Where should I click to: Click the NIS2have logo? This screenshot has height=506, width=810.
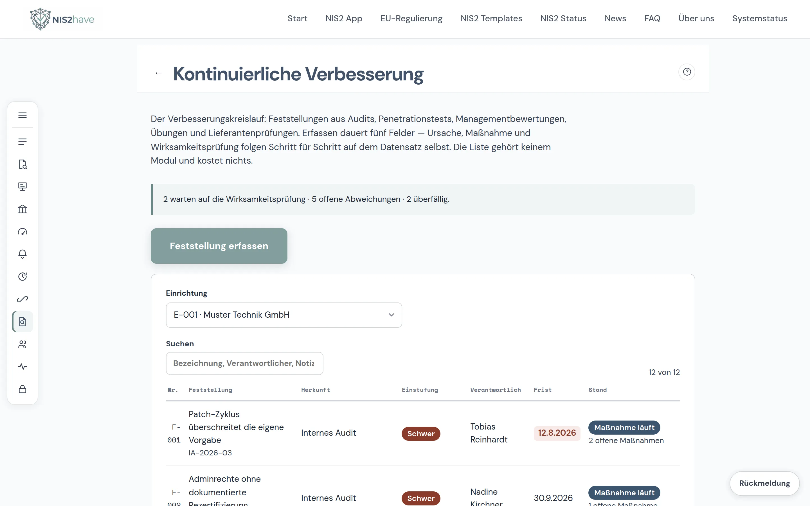click(x=62, y=19)
